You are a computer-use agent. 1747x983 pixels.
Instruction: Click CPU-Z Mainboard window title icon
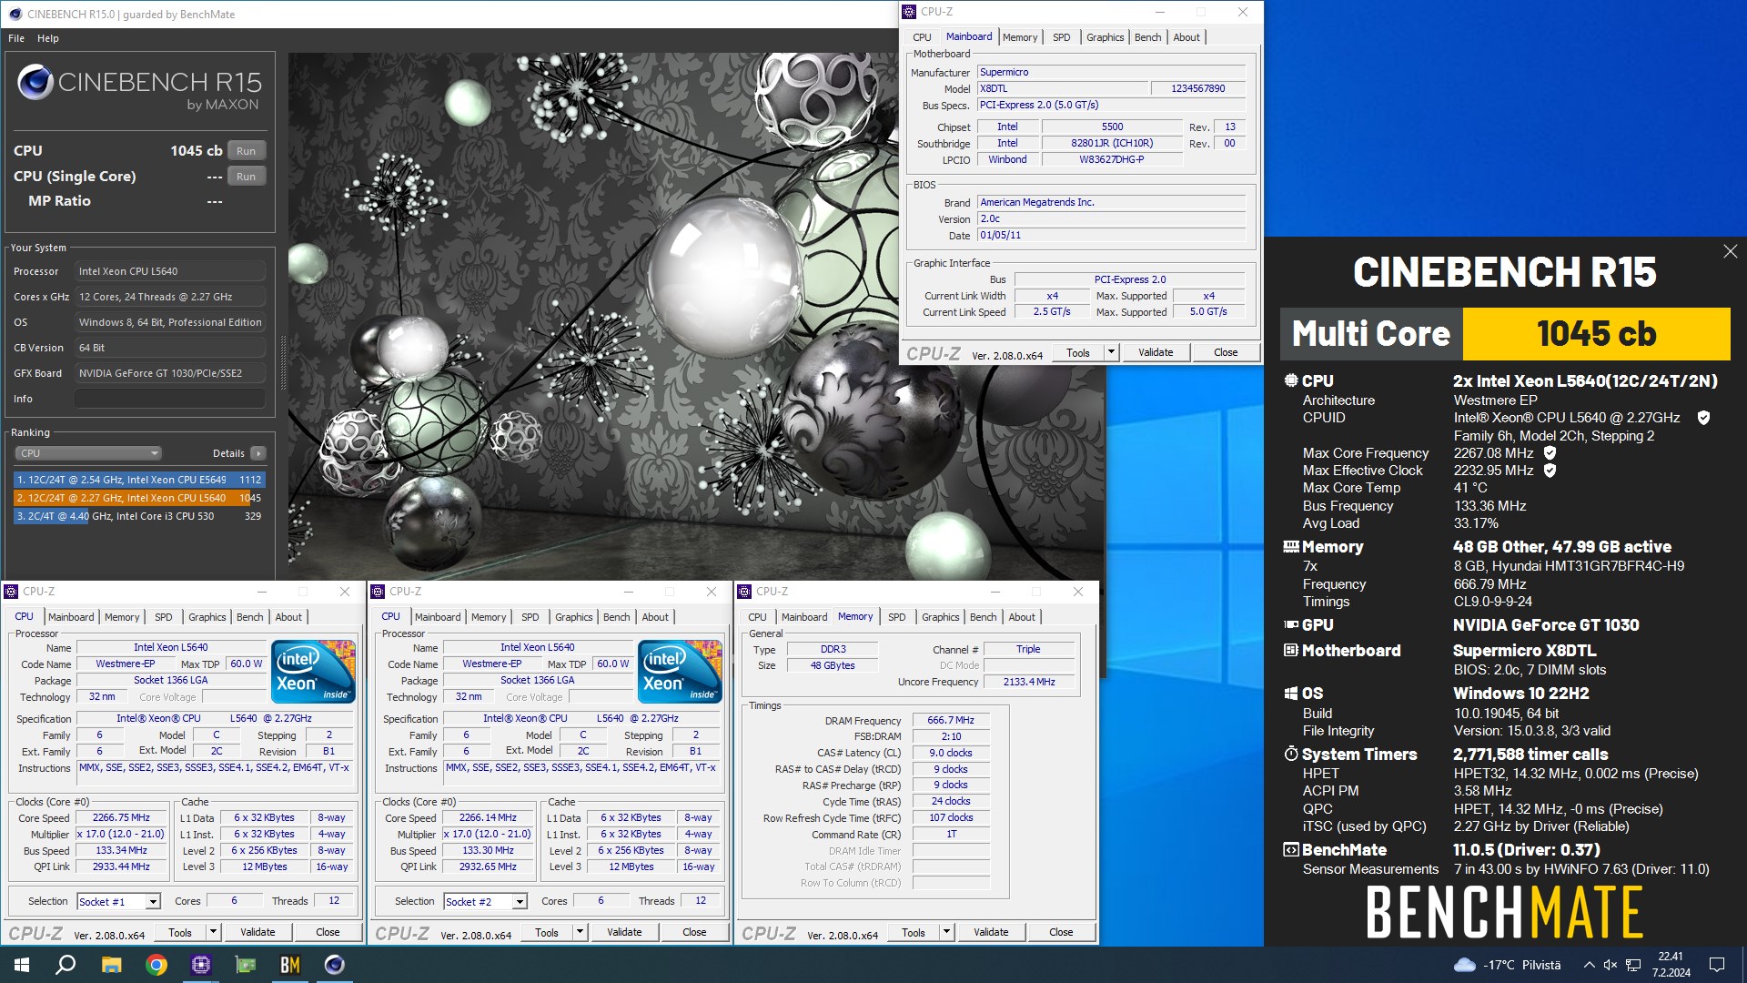coord(909,12)
